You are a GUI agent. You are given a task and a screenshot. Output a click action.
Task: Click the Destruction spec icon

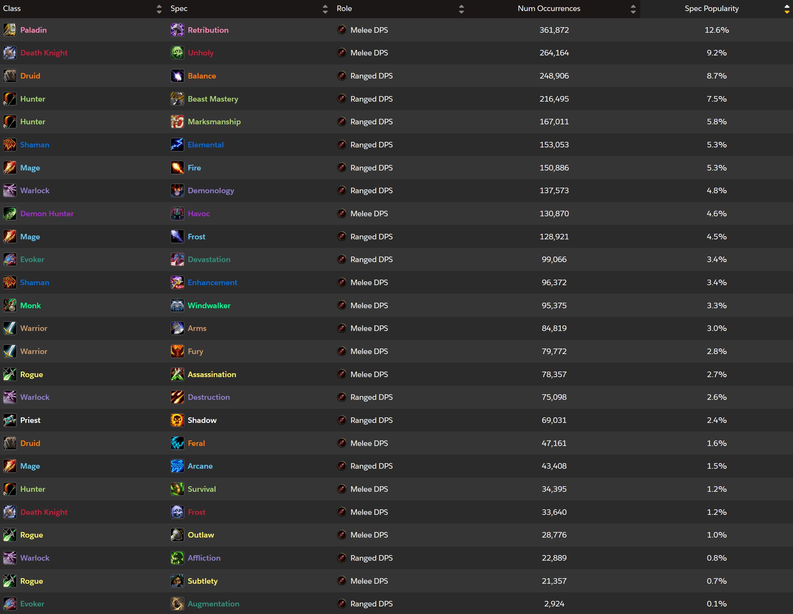tap(177, 397)
